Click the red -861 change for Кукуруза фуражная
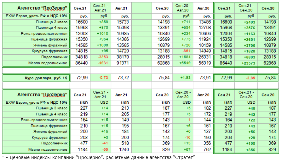The width and height of the screenshot is (281, 163). (186, 51)
